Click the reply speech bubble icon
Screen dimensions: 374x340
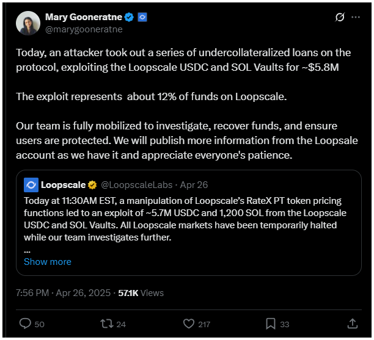pos(25,324)
